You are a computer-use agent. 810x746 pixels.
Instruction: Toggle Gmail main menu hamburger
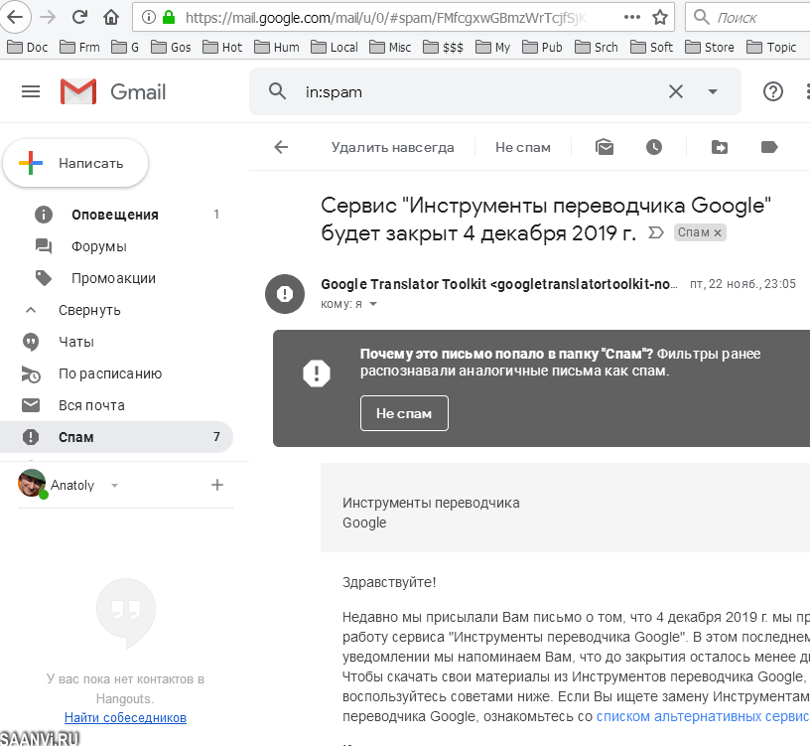(31, 91)
